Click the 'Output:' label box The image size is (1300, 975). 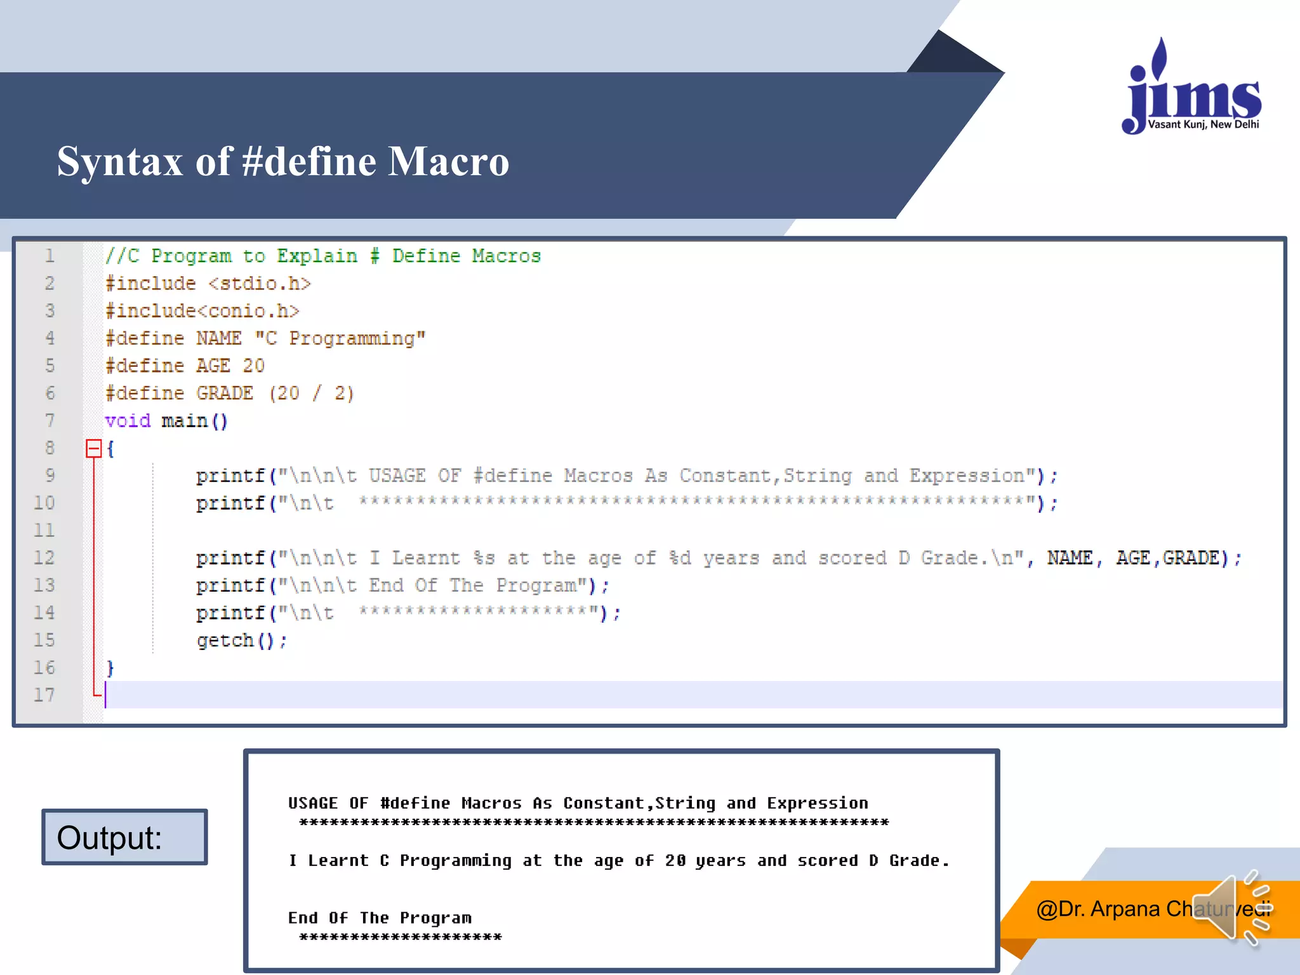pos(124,837)
